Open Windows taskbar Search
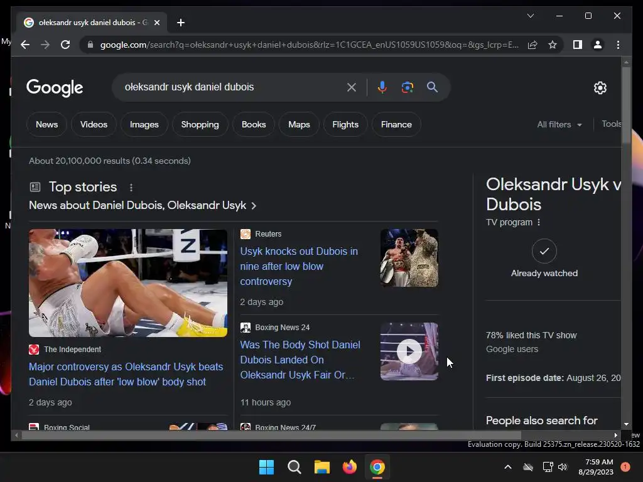 pyautogui.click(x=294, y=467)
